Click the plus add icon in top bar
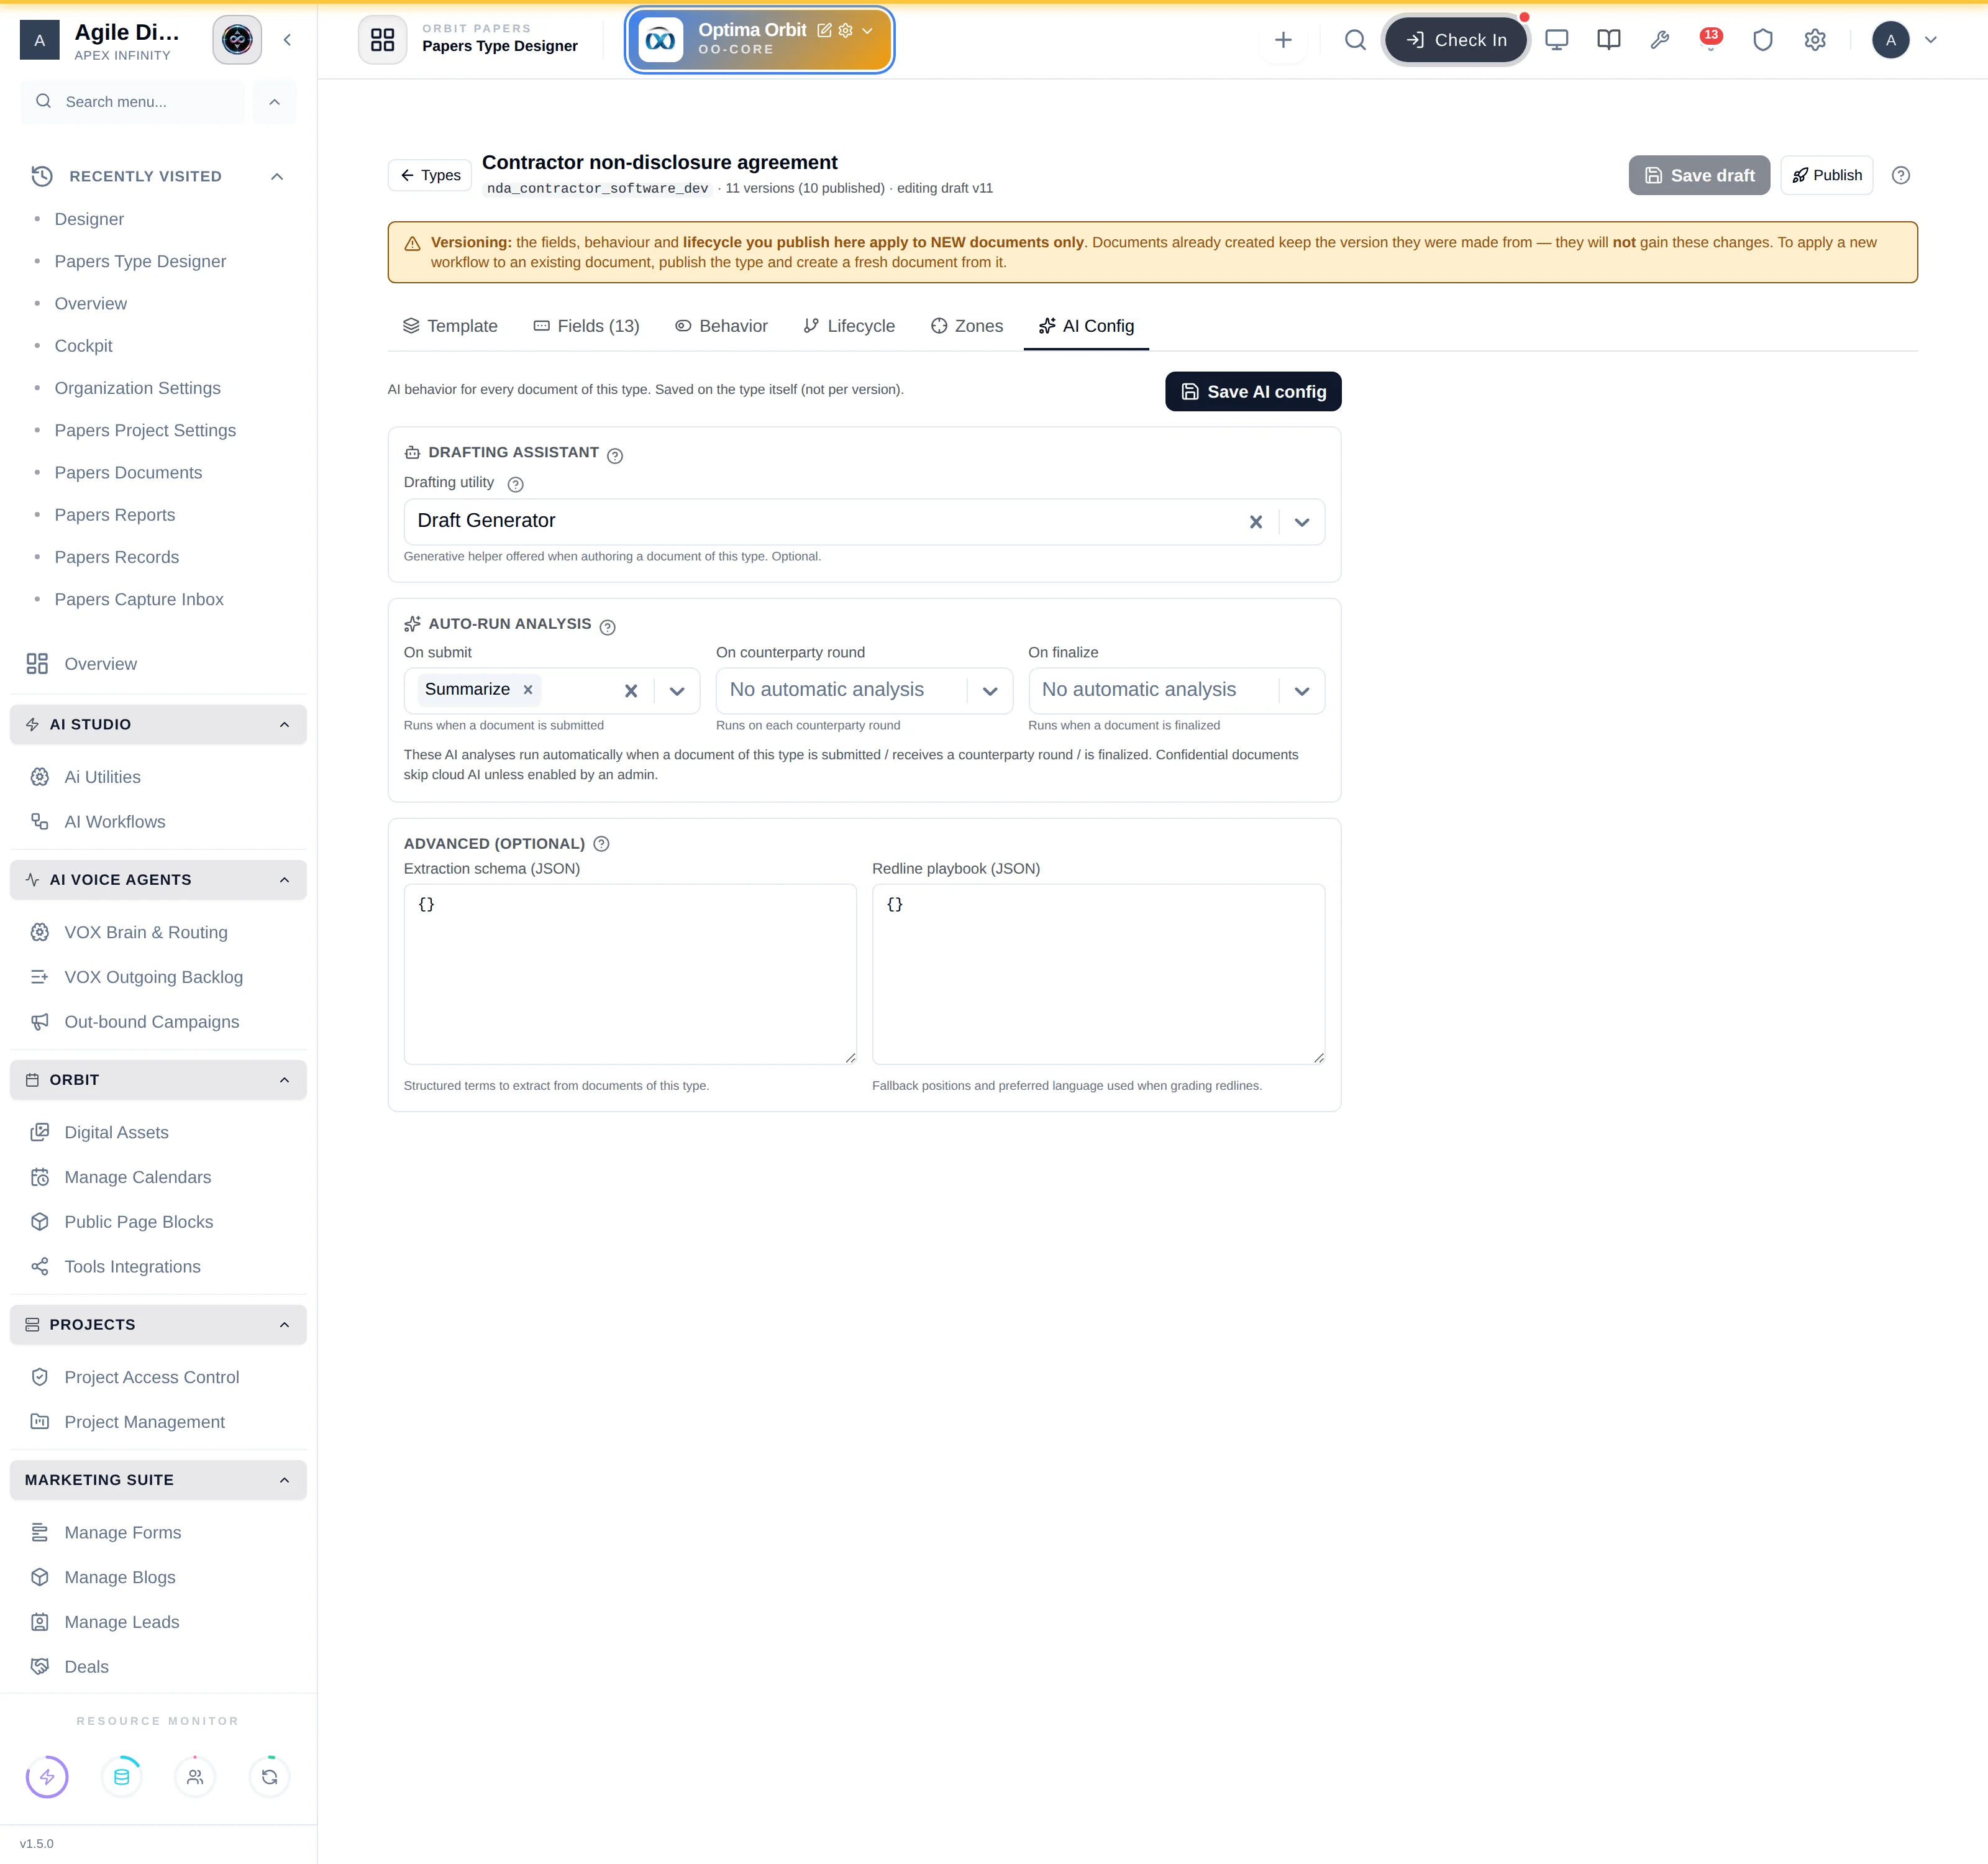The height and width of the screenshot is (1864, 1988). 1283,40
